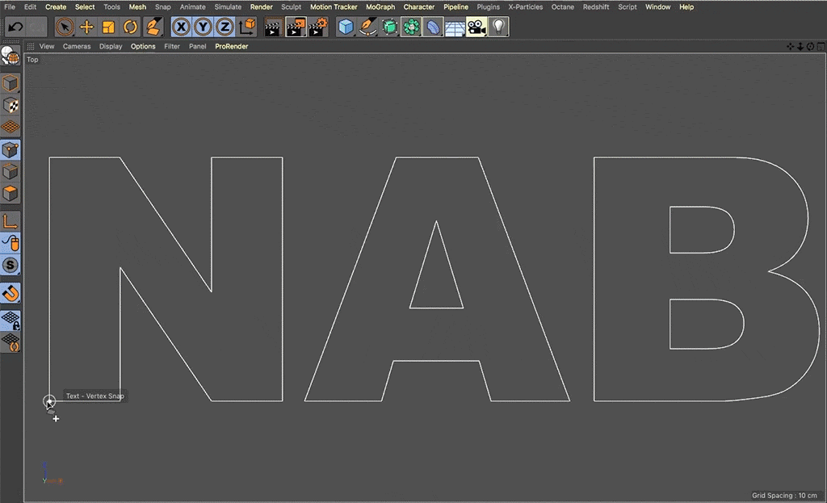This screenshot has width=827, height=503.
Task: Open the Octane menu
Action: (563, 6)
